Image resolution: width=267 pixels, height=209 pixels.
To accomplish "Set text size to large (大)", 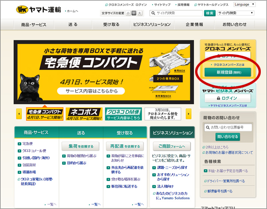I will (140, 13).
